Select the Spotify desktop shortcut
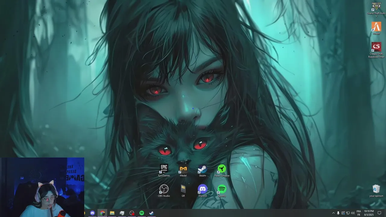 (222, 191)
